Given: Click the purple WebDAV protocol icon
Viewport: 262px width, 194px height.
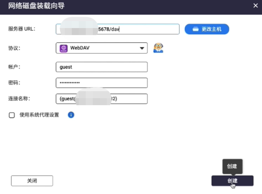Looking at the screenshot, I should click(x=63, y=48).
